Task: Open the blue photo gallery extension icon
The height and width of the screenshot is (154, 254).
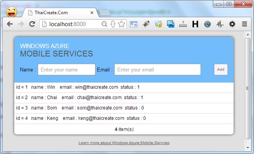Action: [x=170, y=24]
